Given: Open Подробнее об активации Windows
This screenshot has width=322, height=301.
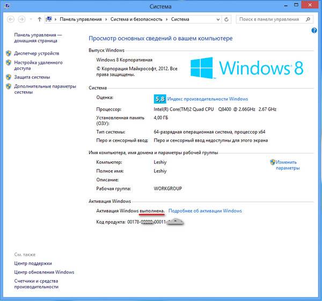Looking at the screenshot, I should [205, 211].
